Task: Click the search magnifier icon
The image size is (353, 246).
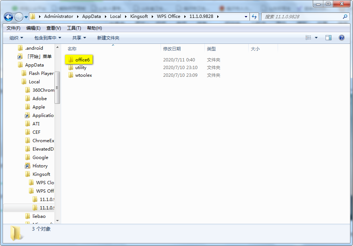Action: click(345, 16)
